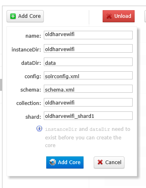
Task: Click the partially visible button right of Unload
Action: coord(145,16)
